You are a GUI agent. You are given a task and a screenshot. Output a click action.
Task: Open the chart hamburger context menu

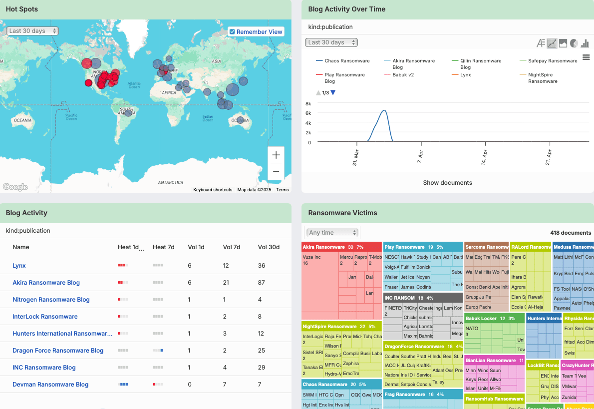(586, 57)
